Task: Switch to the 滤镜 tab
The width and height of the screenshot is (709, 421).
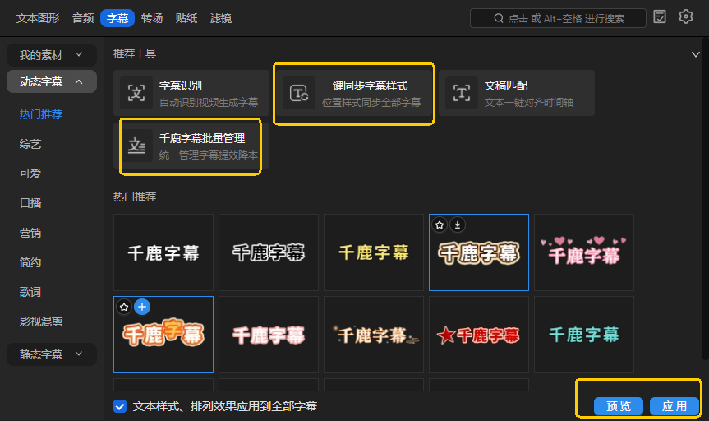Action: point(221,18)
